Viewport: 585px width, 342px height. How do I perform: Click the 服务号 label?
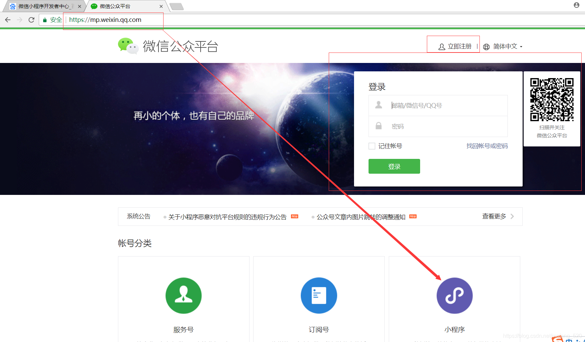coord(183,330)
